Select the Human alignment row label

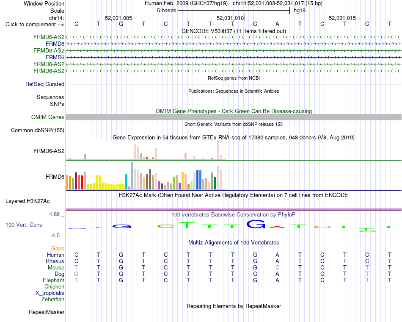55,255
